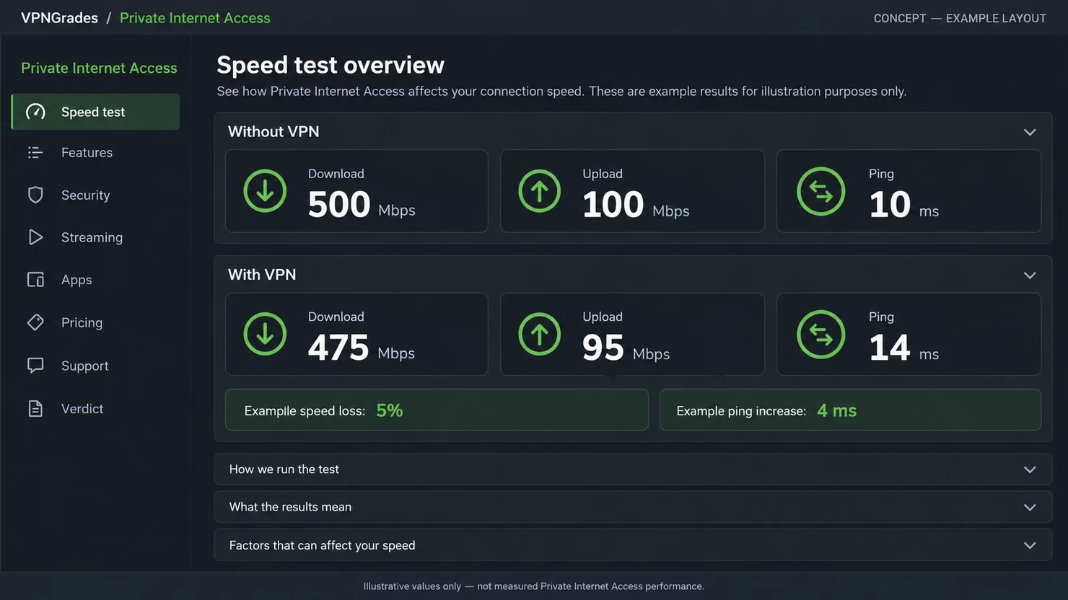This screenshot has width=1068, height=600.
Task: Click the Apps devices icon
Action: point(35,280)
